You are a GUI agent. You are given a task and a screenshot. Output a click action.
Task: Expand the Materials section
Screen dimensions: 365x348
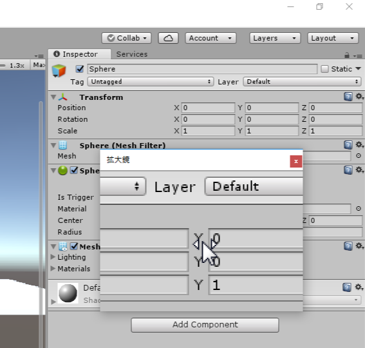tap(53, 269)
